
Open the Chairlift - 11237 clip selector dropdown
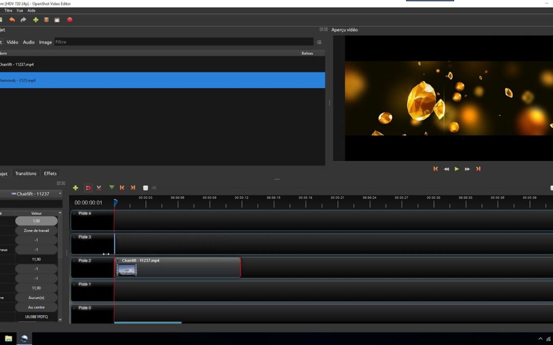pyautogui.click(x=31, y=194)
